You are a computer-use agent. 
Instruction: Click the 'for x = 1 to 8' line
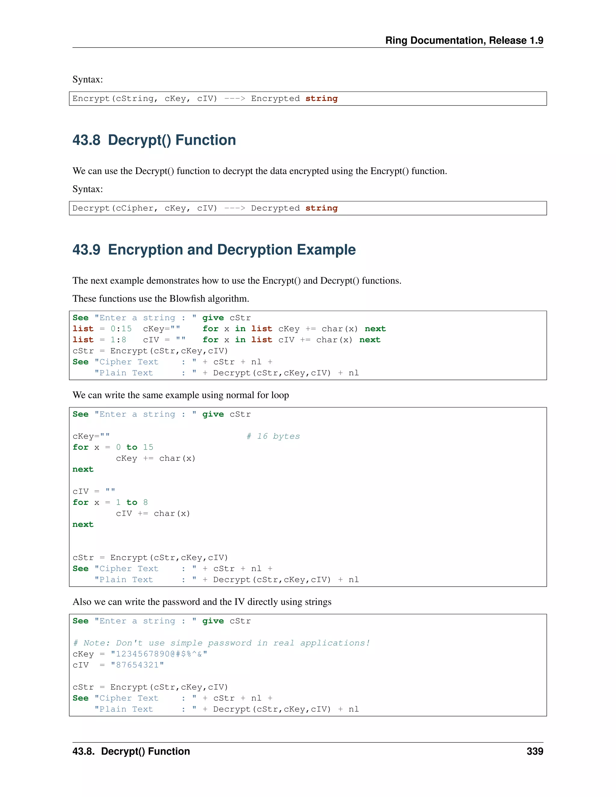(110, 502)
